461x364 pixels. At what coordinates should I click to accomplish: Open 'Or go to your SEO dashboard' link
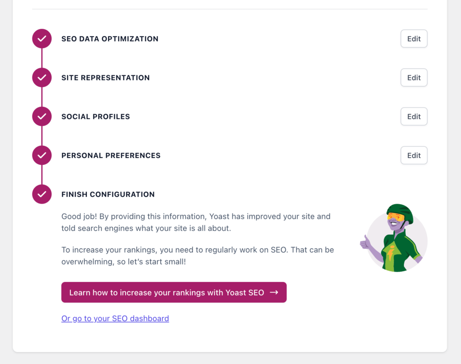(x=115, y=318)
